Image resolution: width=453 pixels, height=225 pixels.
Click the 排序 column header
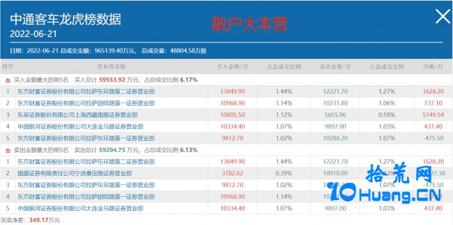pos(7,67)
